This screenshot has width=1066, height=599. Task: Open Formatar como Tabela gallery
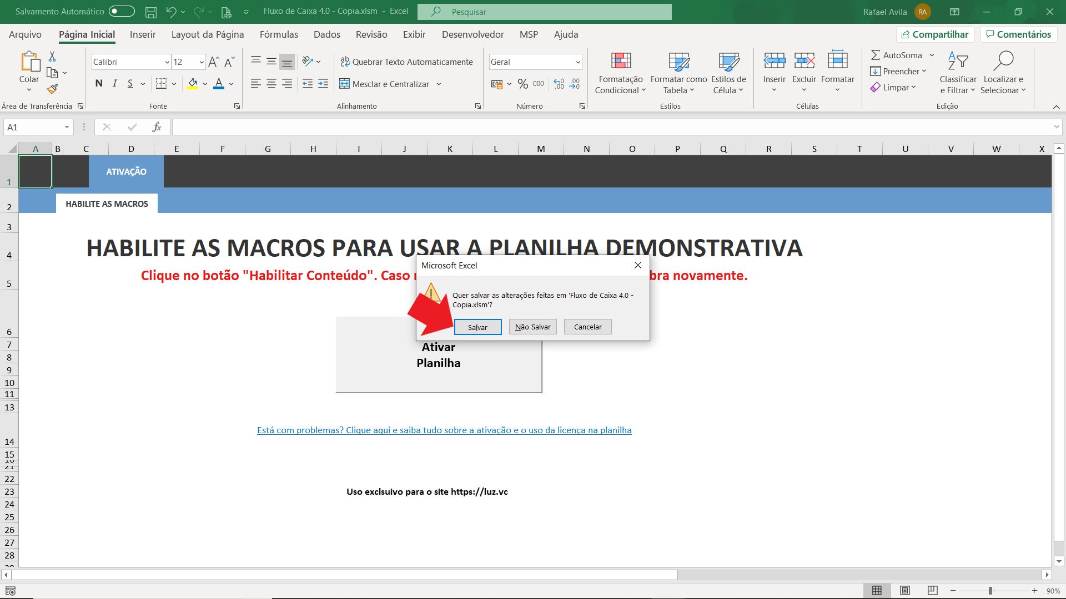coord(678,73)
